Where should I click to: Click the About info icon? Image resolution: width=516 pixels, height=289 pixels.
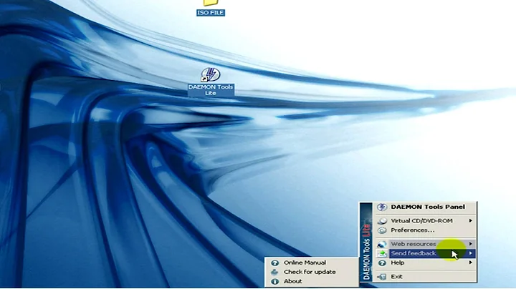tap(274, 281)
